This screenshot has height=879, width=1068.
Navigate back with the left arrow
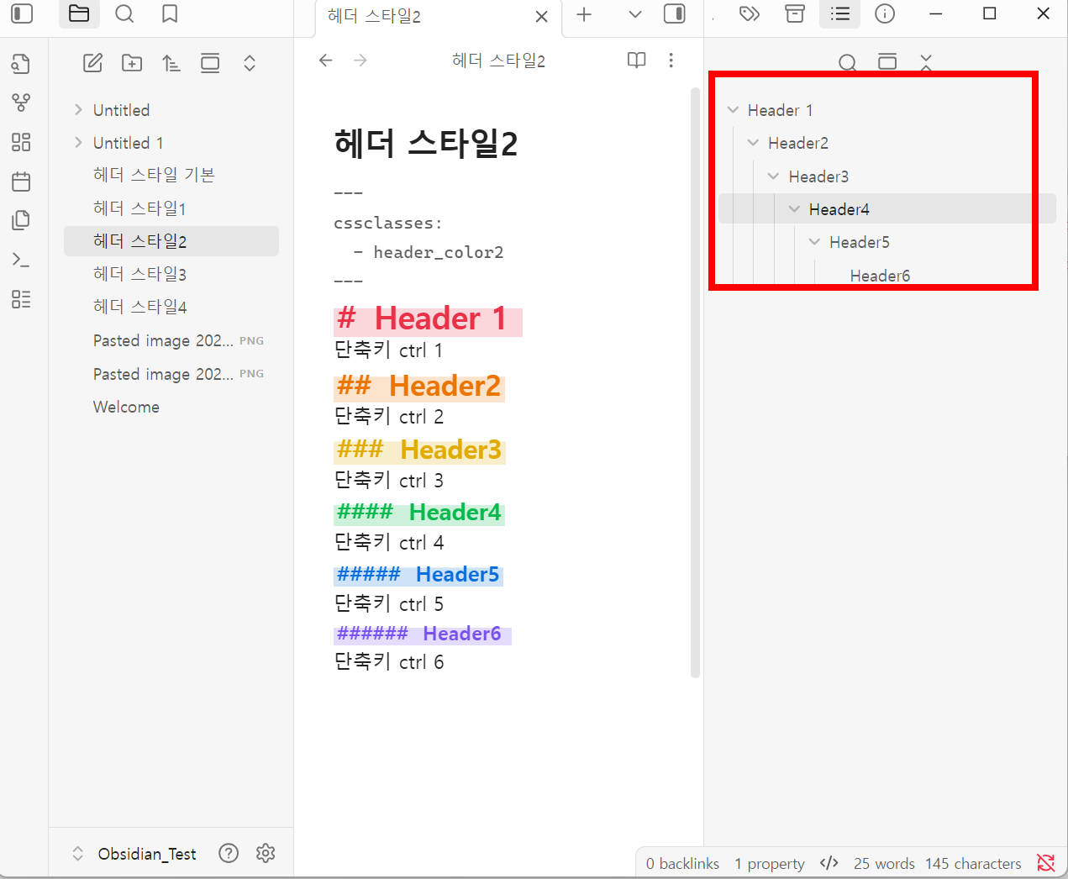326,61
